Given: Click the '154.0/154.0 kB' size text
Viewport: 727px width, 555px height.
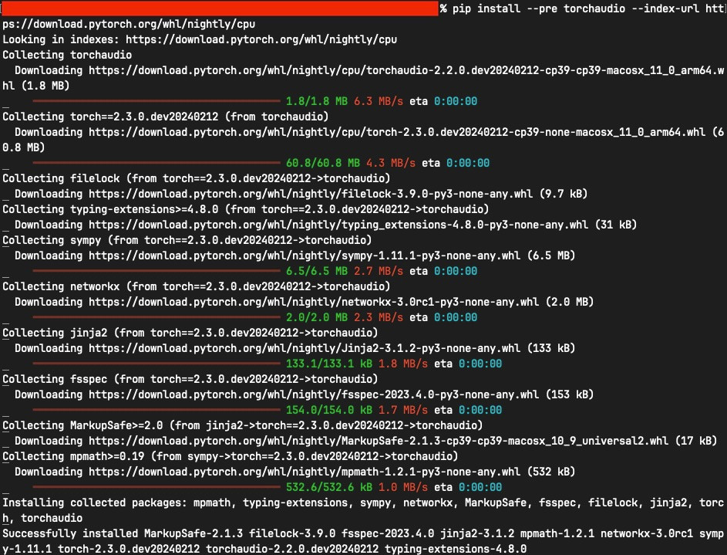Looking at the screenshot, I should (329, 410).
